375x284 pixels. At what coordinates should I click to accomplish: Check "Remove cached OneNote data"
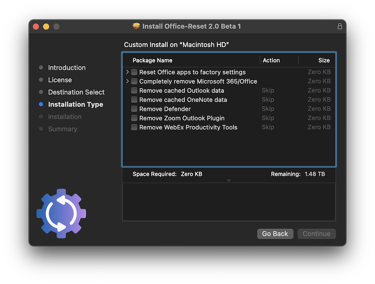point(134,100)
